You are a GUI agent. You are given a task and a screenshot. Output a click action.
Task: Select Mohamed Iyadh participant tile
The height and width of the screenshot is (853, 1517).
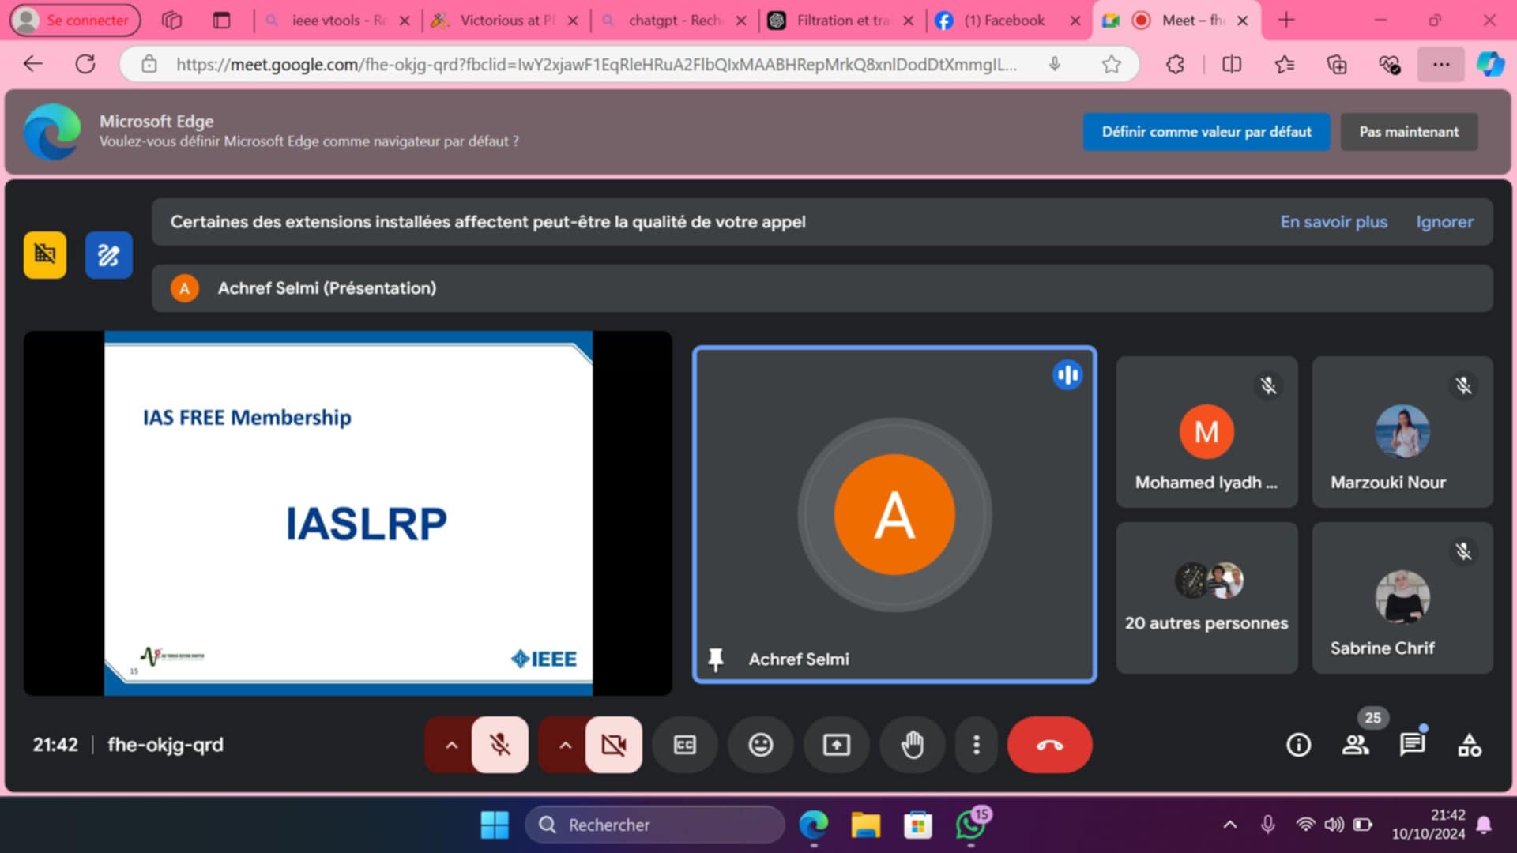click(x=1206, y=432)
